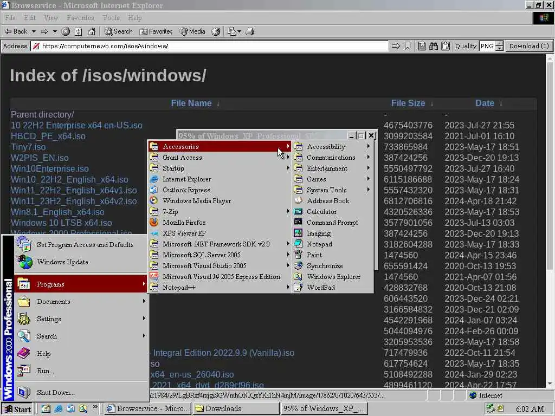Click the address bar URL field
Viewport: 555px width, 416px height.
(x=210, y=46)
